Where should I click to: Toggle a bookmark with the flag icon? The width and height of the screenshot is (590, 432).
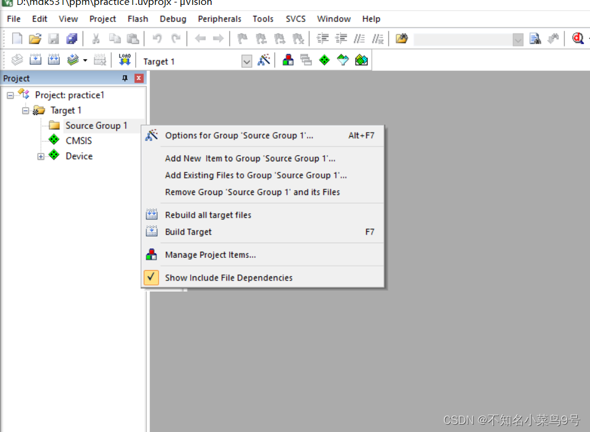(242, 38)
